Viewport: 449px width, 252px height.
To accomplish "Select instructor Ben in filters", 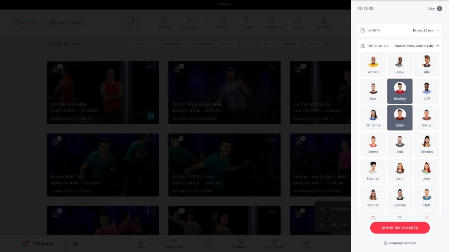I will [x=373, y=91].
